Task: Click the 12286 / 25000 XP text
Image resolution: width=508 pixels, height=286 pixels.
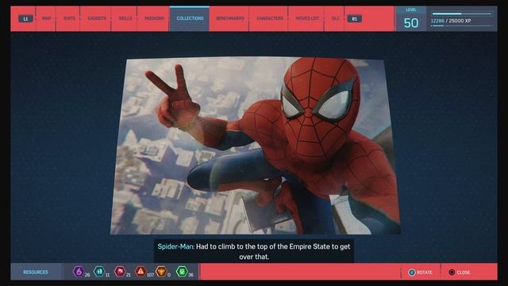Action: coord(451,21)
